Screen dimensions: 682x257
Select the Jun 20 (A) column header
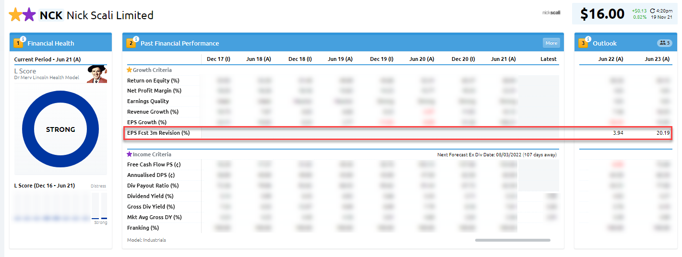click(422, 59)
